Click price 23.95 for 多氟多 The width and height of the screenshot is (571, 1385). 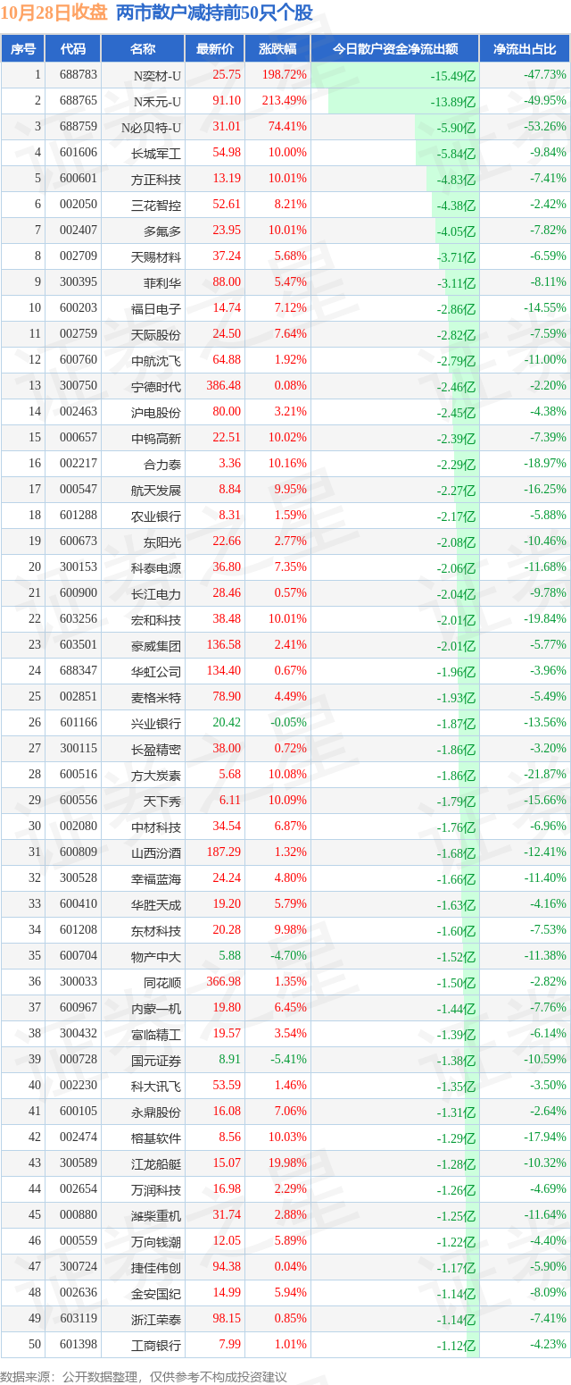tap(227, 231)
